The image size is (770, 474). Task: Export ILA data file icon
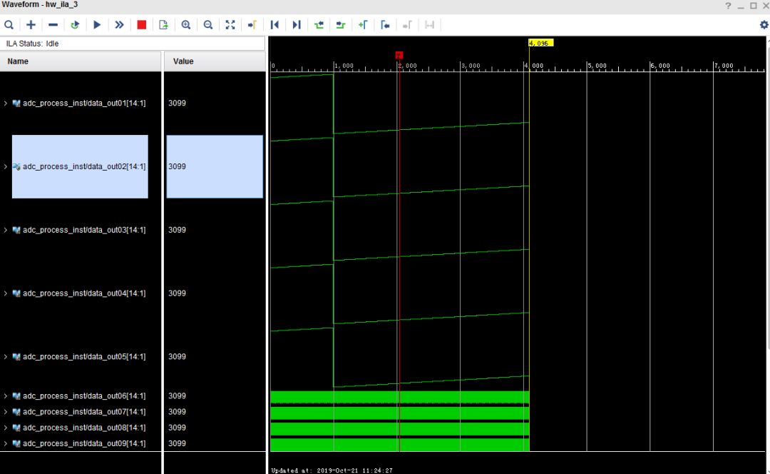[163, 24]
